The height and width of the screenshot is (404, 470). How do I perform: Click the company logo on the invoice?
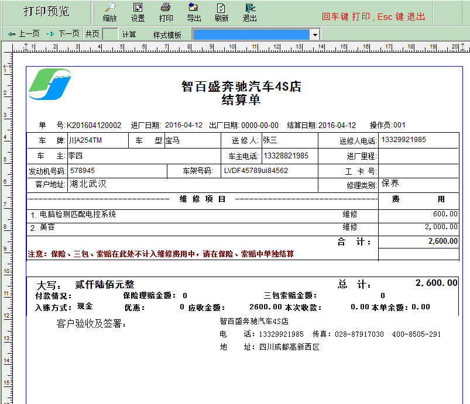(50, 84)
